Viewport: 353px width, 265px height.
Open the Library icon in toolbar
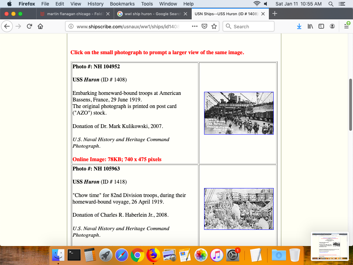(x=310, y=26)
